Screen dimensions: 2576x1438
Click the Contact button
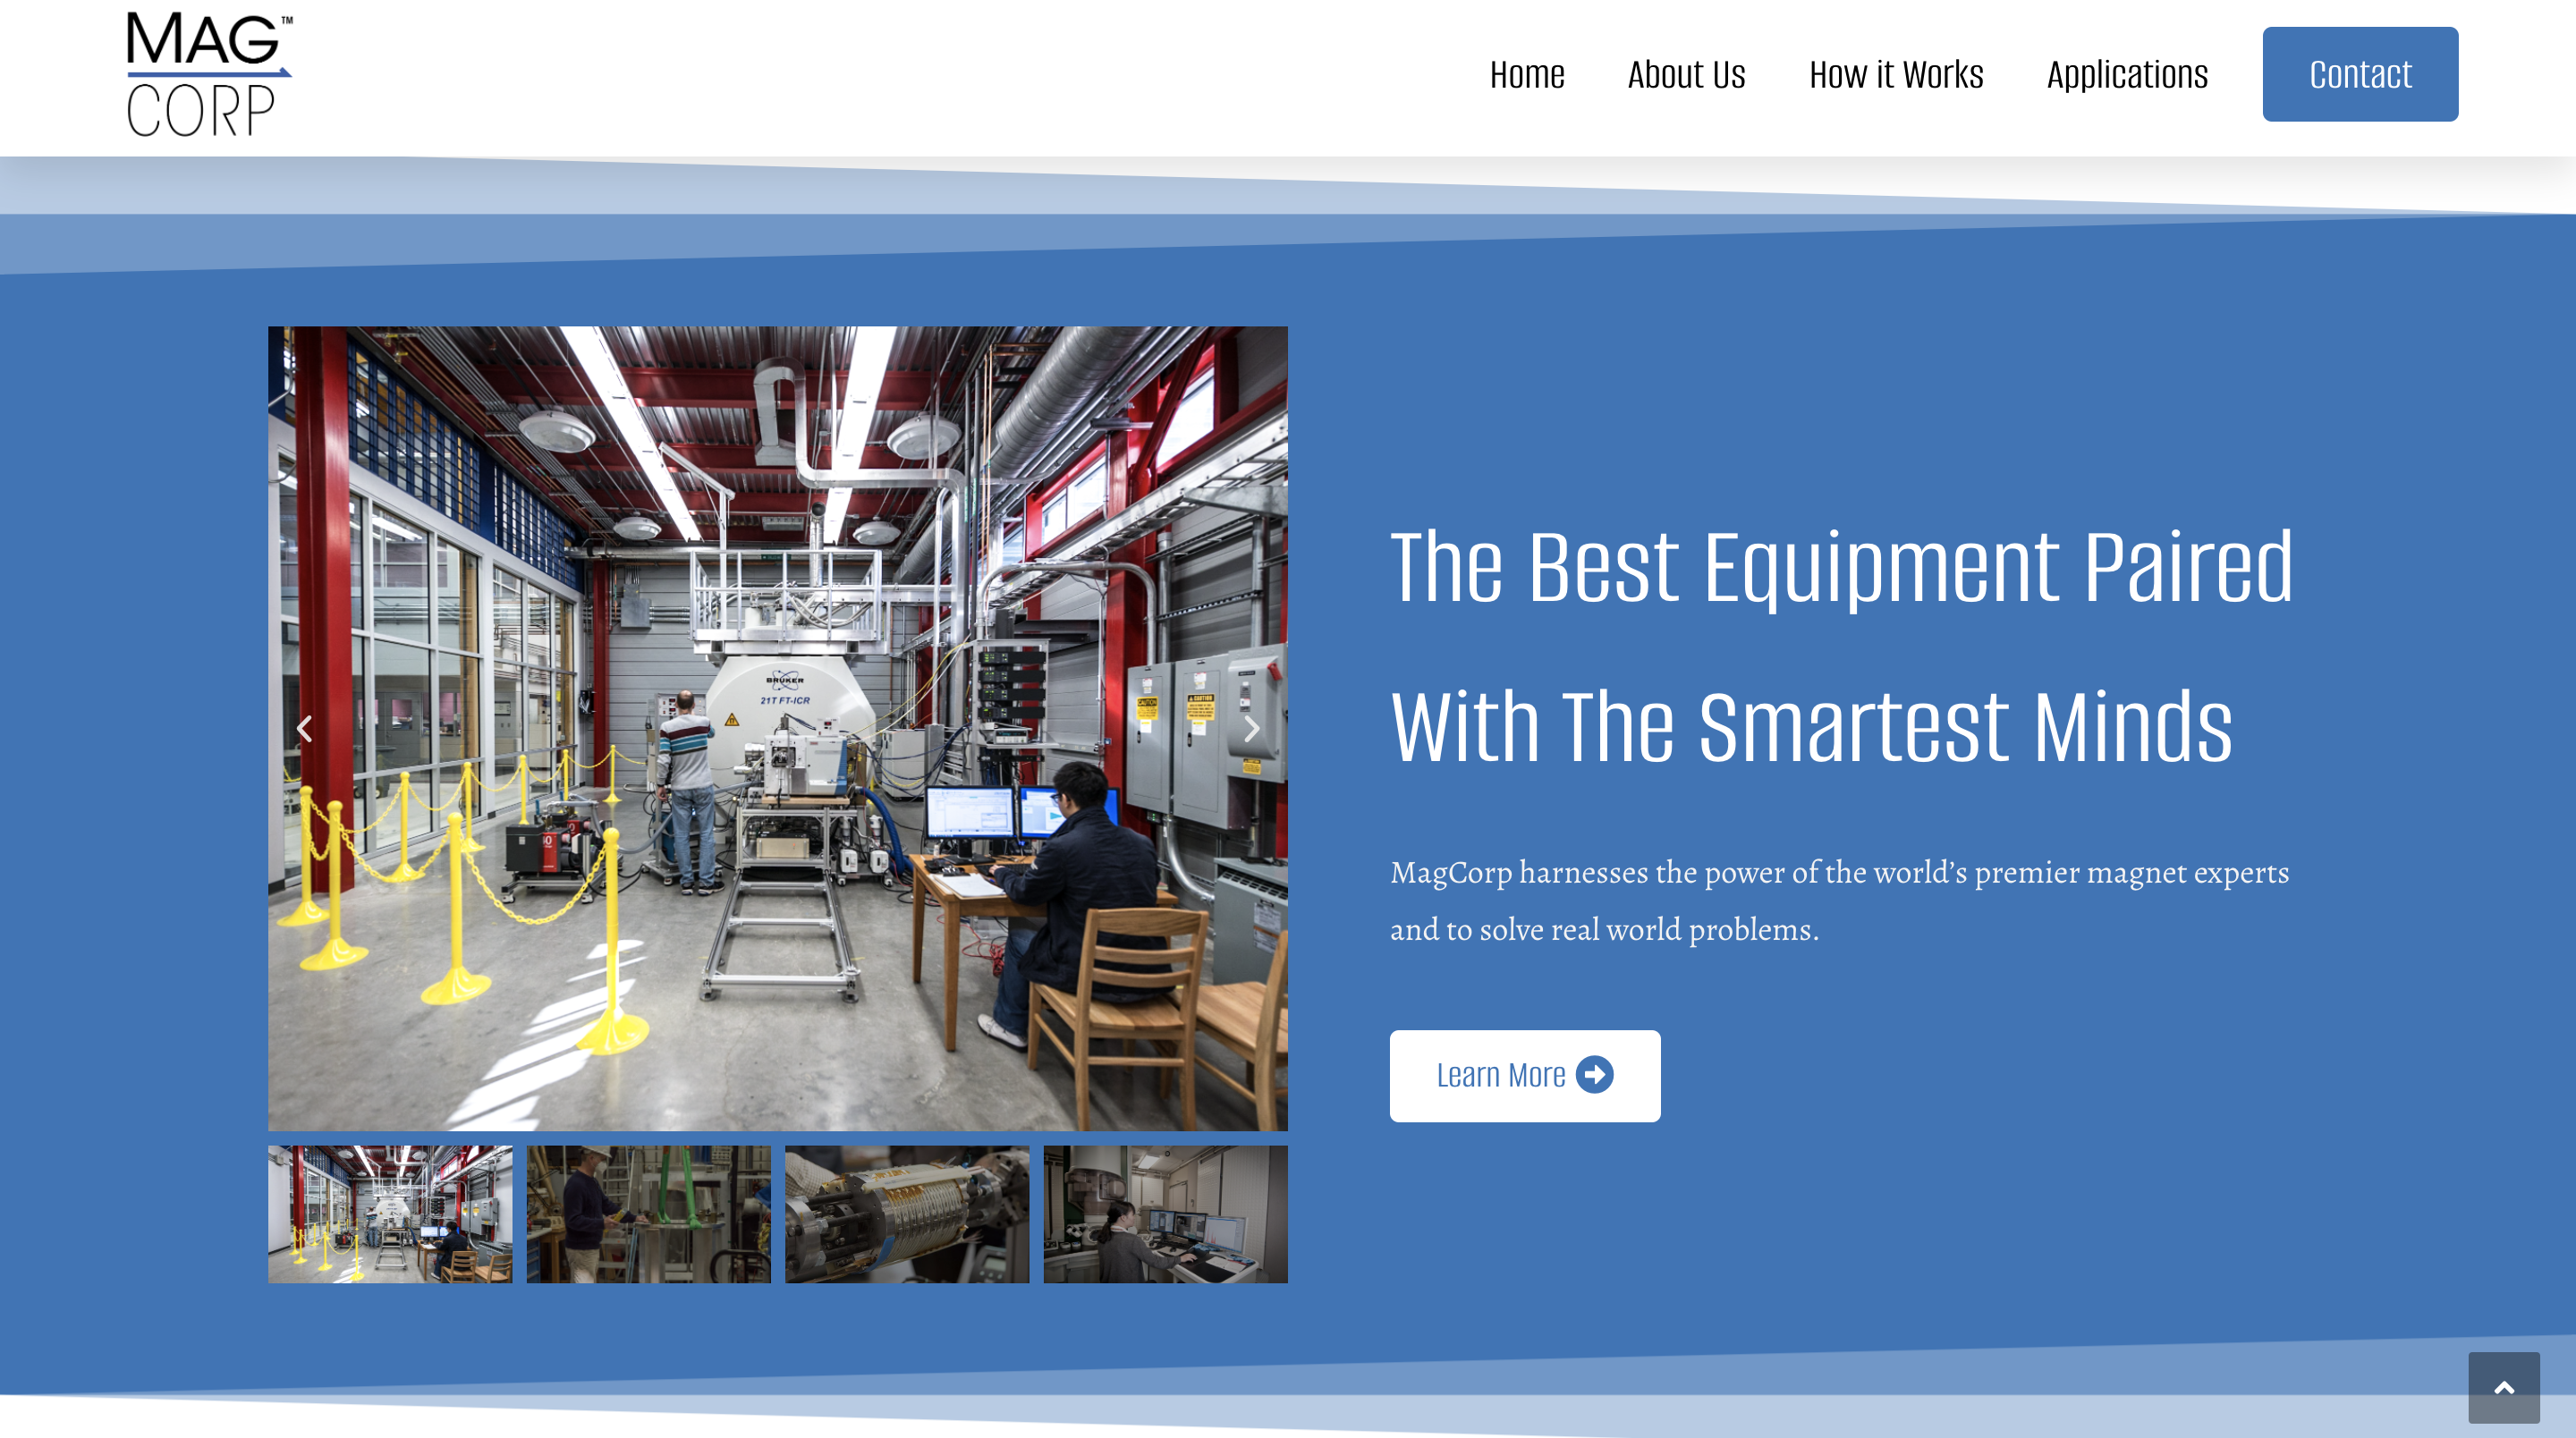(2360, 74)
